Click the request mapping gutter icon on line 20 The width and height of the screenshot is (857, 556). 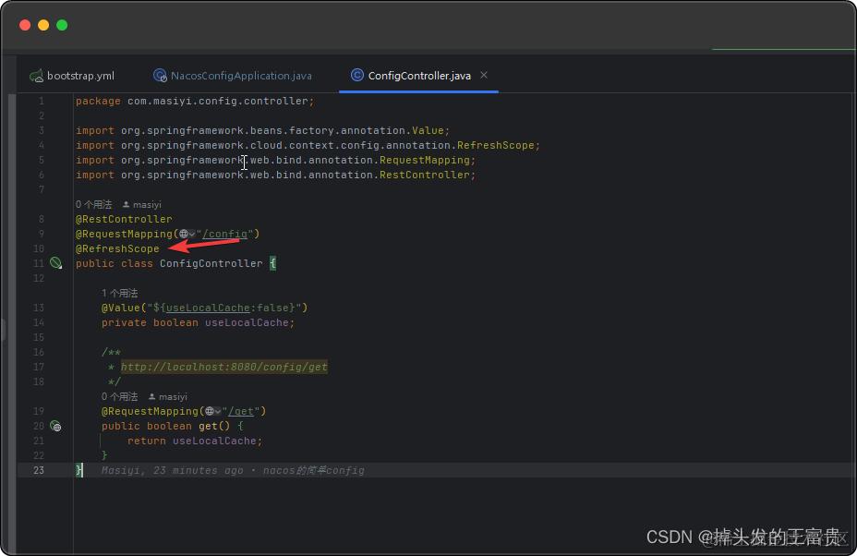[55, 426]
